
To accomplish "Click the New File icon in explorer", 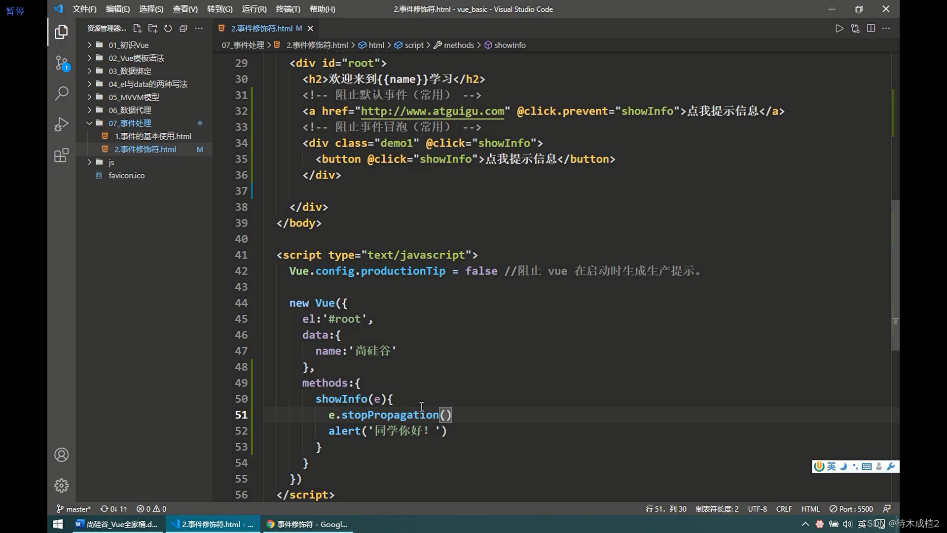I will click(x=137, y=29).
